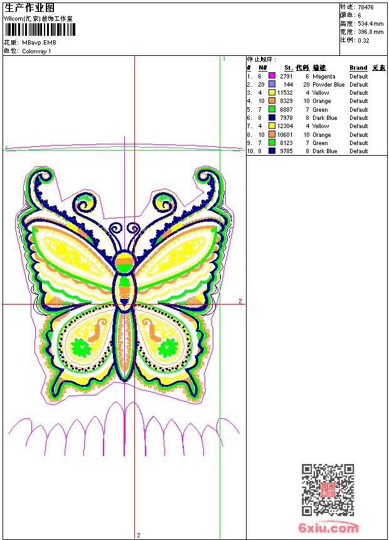Click the stitch count '144'
389x540 pixels.
(x=288, y=85)
